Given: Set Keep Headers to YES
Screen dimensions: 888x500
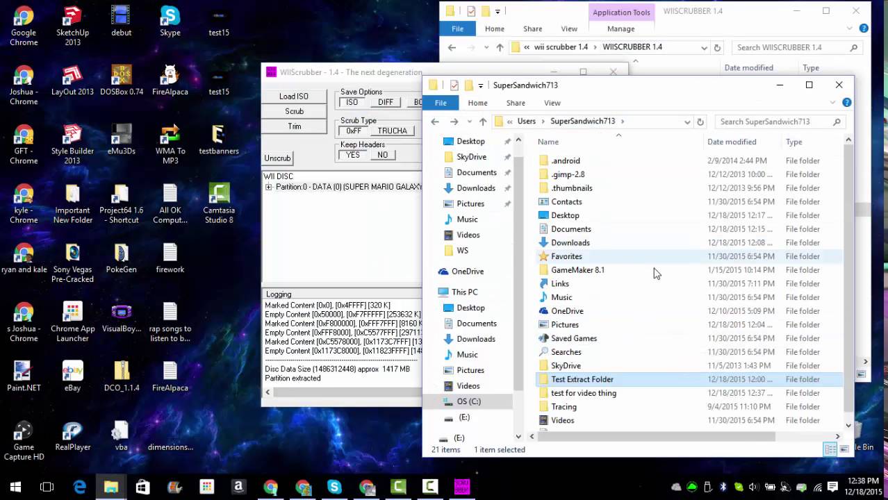Looking at the screenshot, I should (353, 155).
